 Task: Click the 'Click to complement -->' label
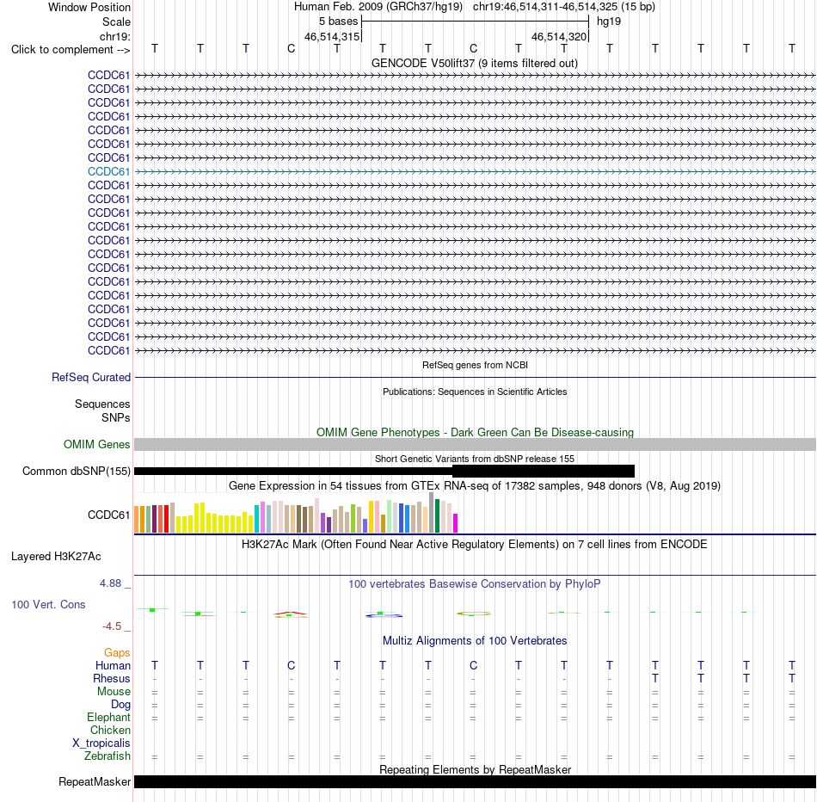pyautogui.click(x=71, y=50)
